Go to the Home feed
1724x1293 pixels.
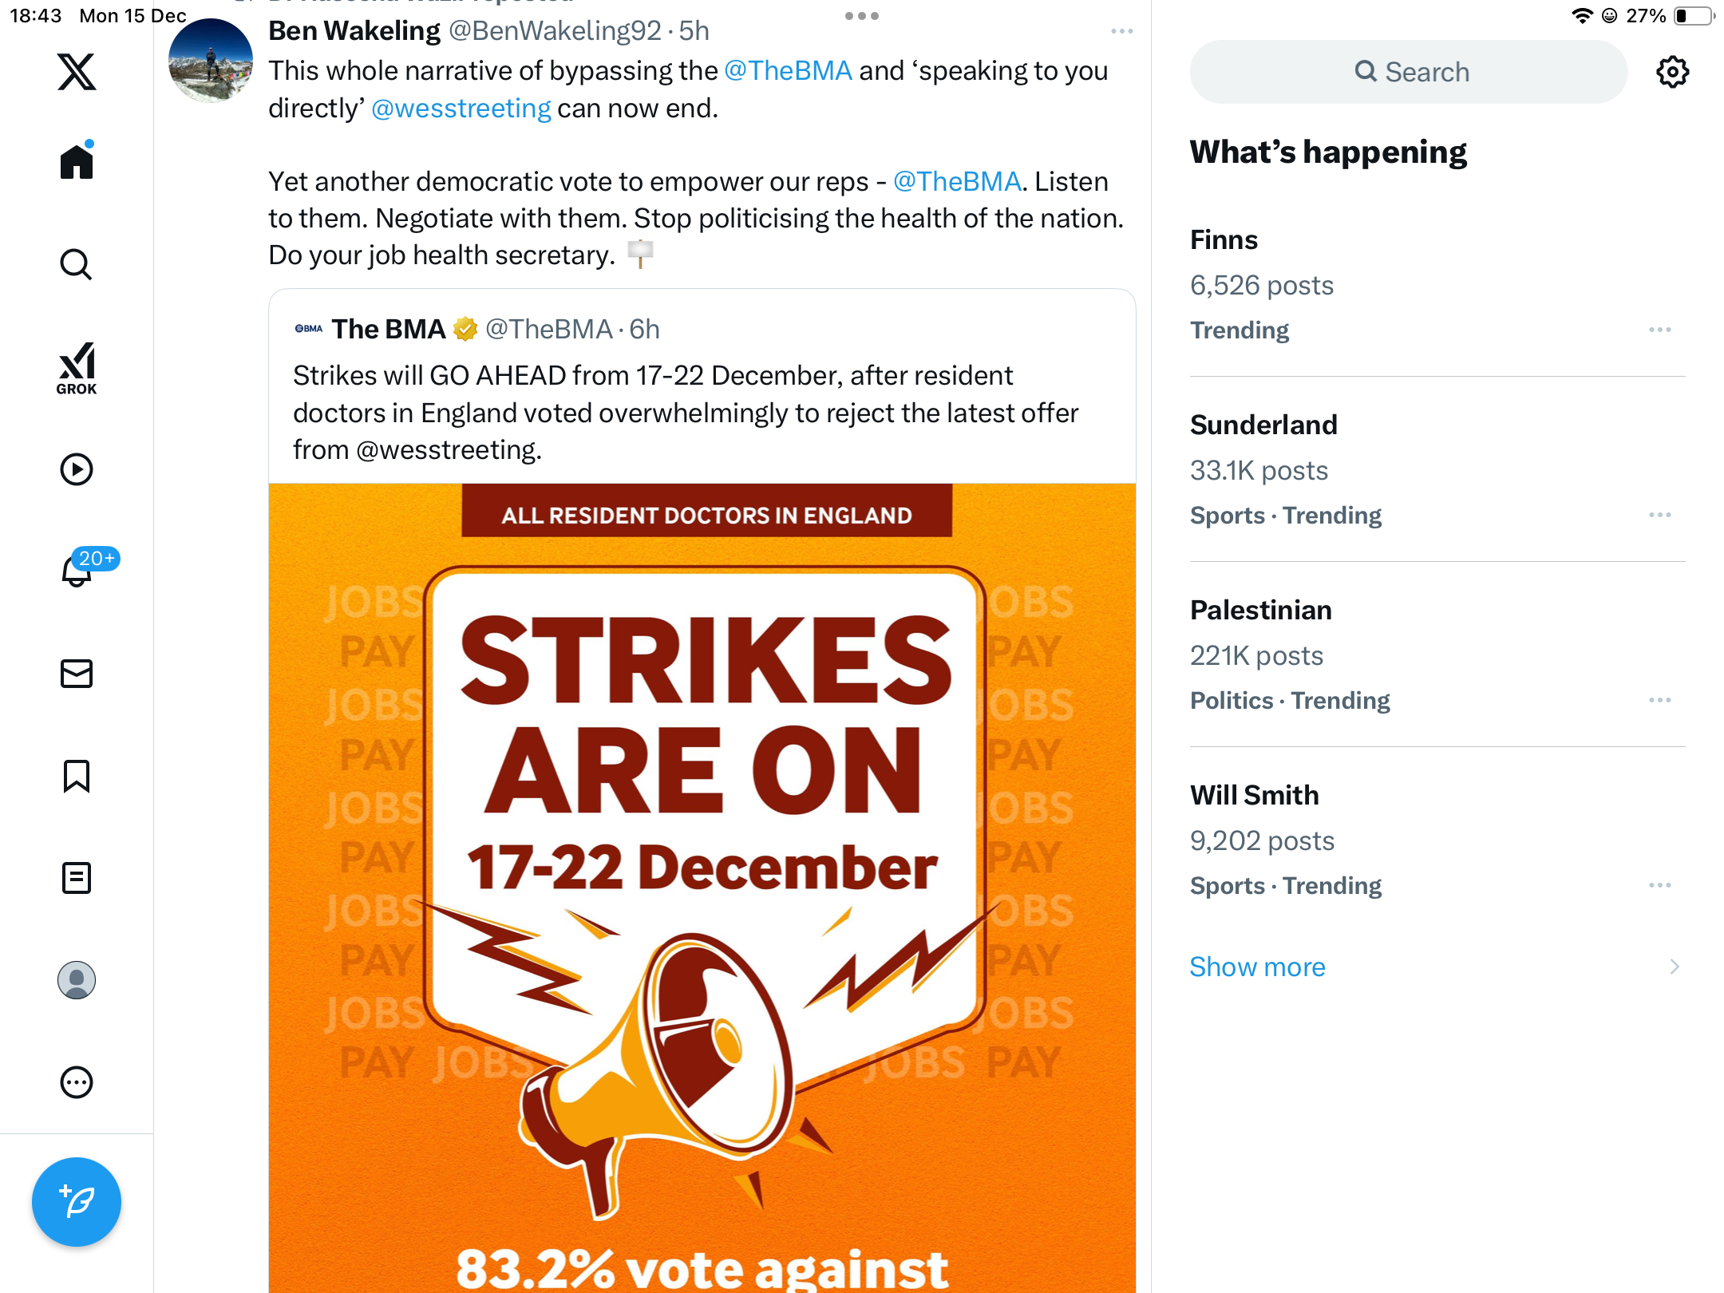(x=77, y=162)
